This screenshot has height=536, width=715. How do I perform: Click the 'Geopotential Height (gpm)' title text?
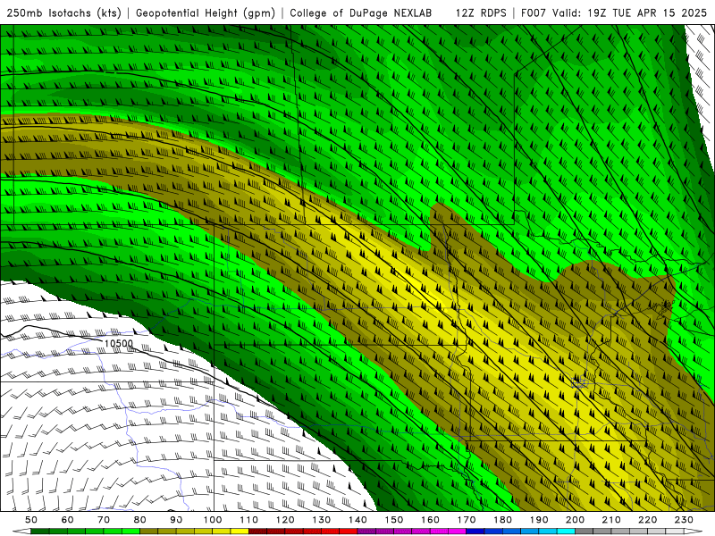206,13
